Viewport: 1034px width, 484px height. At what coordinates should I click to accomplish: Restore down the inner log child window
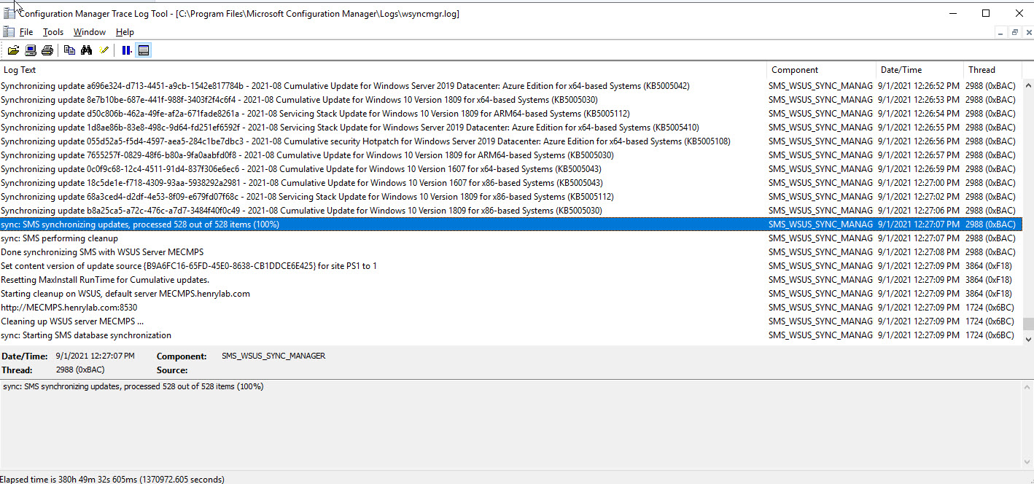1014,32
